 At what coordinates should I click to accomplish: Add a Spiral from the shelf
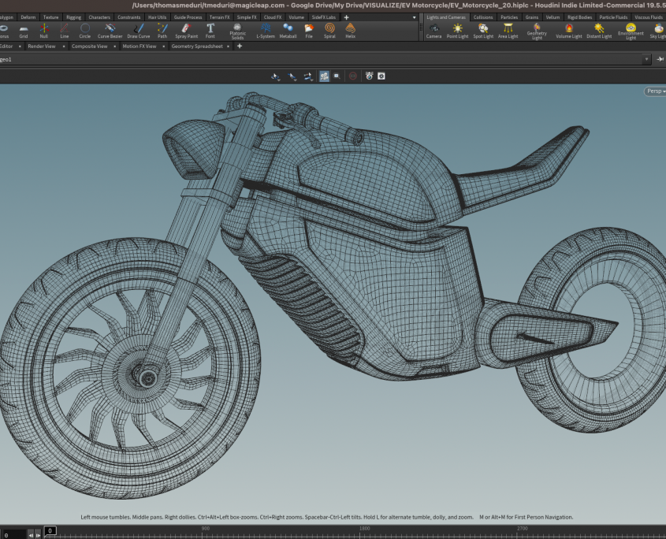(329, 30)
